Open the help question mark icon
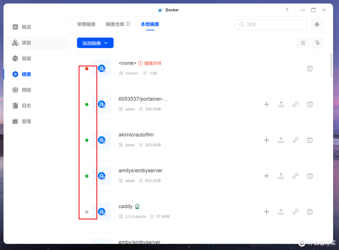This screenshot has height=250, width=339. (x=287, y=10)
